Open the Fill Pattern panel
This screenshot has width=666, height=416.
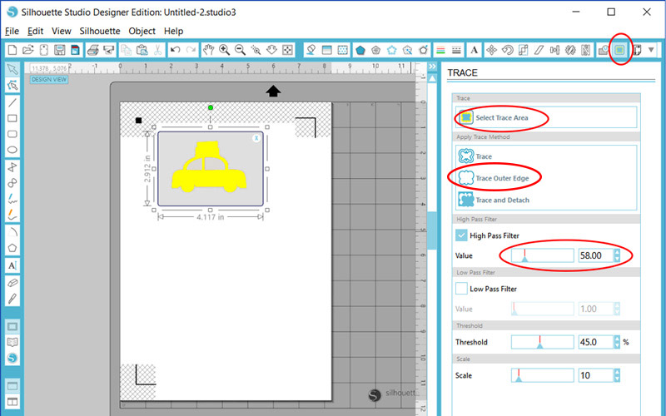pos(342,50)
